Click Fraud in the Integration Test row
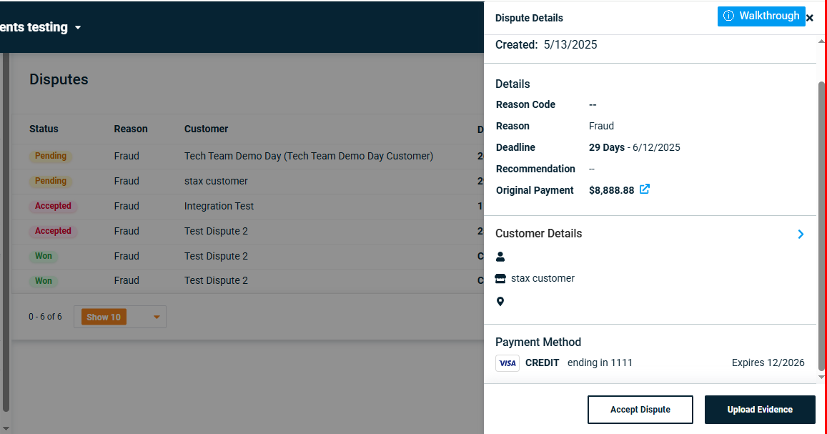 click(x=127, y=206)
